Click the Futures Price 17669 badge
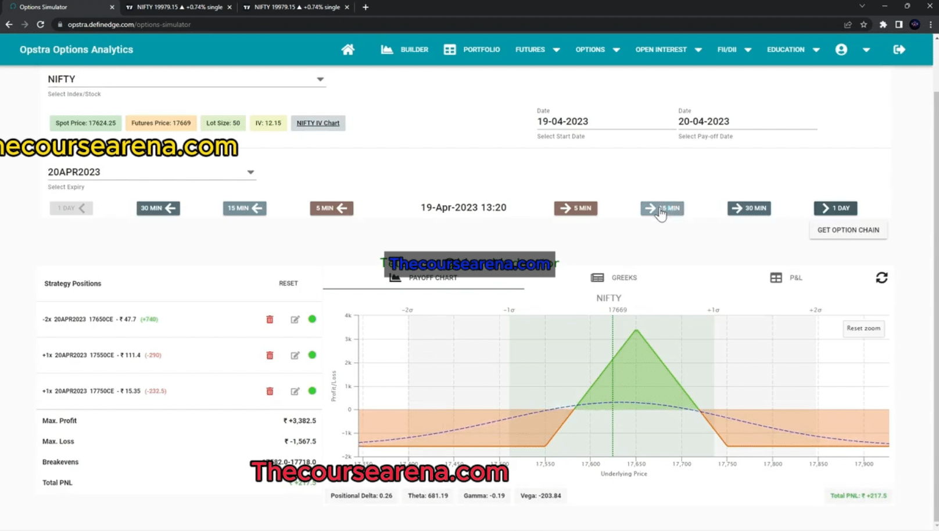 click(x=161, y=123)
